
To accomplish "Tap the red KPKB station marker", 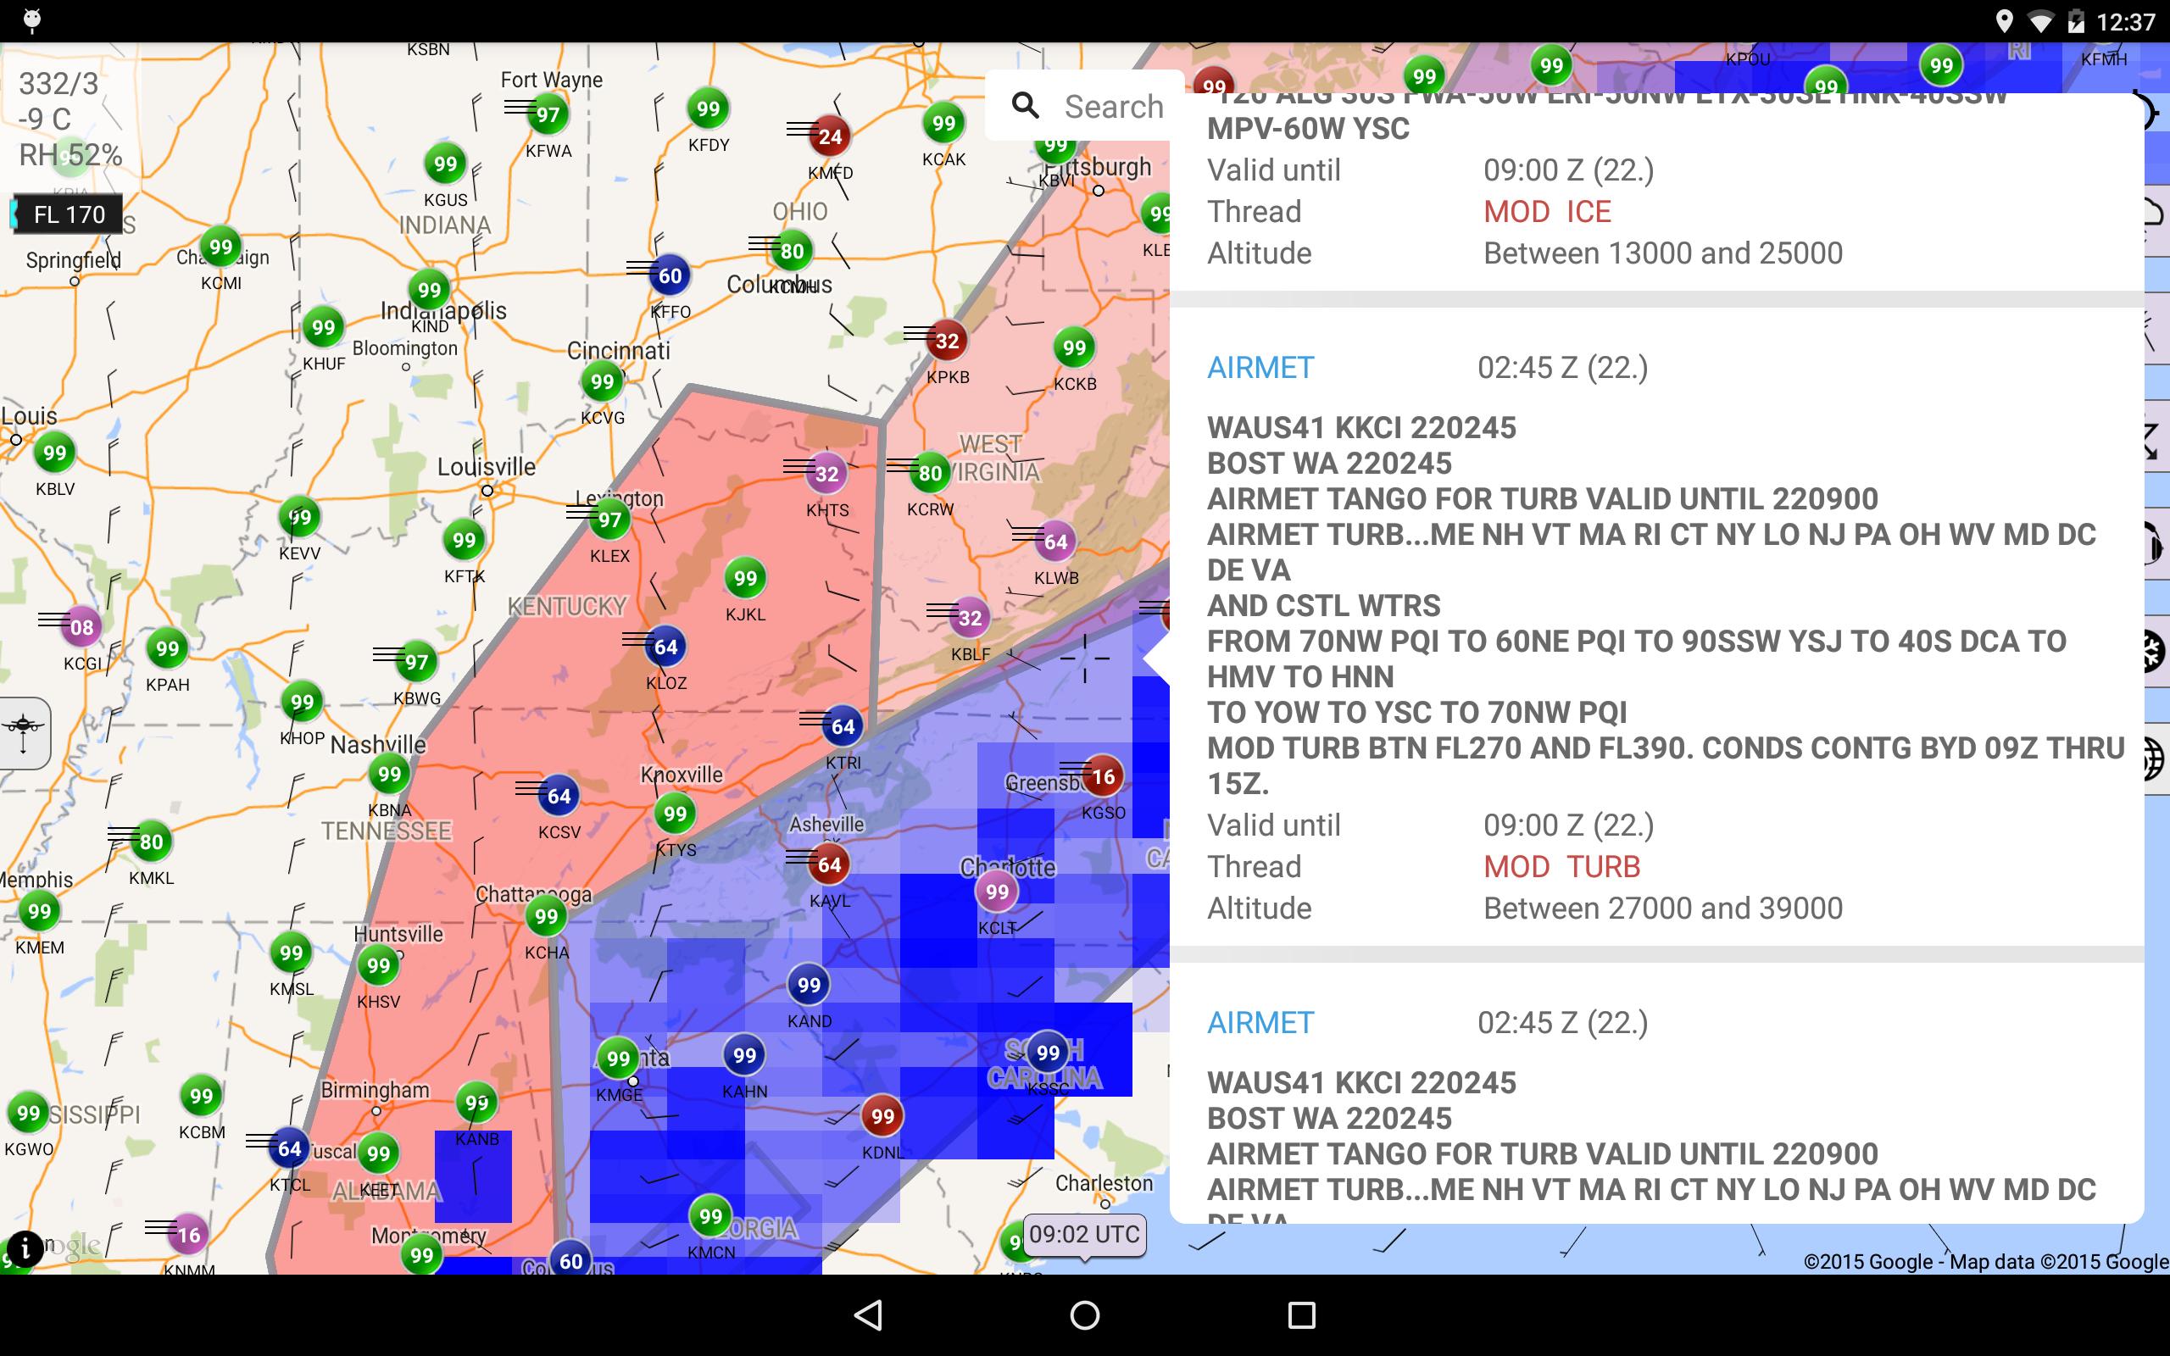I will click(947, 342).
